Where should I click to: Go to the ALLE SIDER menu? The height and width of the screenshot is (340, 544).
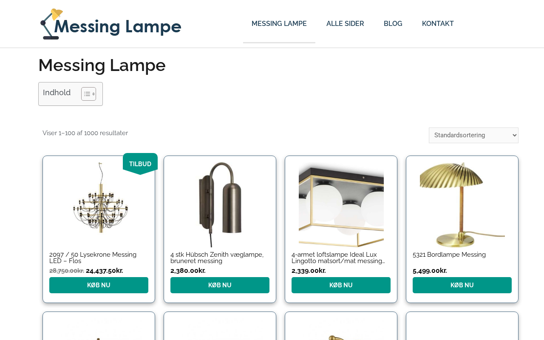(x=345, y=24)
